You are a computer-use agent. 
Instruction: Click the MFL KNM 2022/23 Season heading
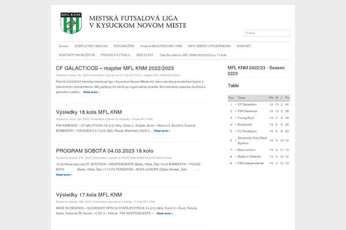coord(256,71)
